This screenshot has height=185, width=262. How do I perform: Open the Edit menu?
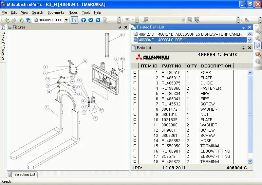click(x=14, y=12)
